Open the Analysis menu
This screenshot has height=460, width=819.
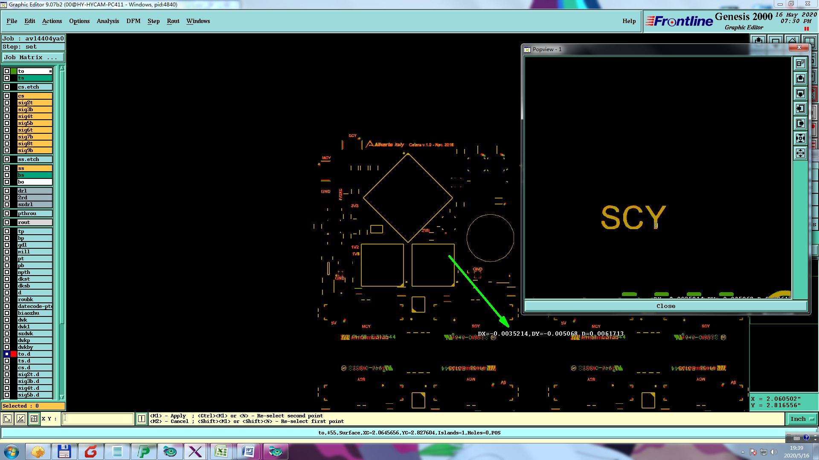pos(107,21)
